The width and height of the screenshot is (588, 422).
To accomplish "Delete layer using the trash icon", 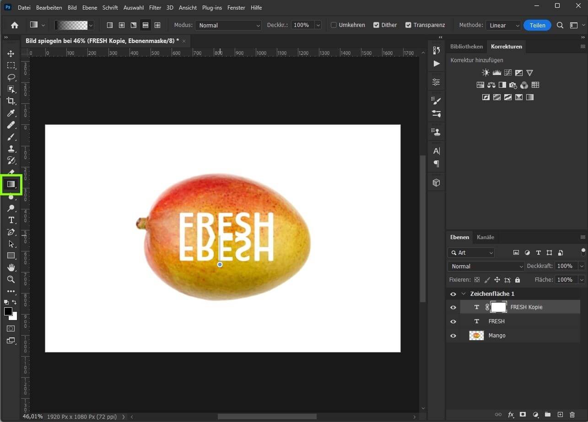I will click(572, 415).
